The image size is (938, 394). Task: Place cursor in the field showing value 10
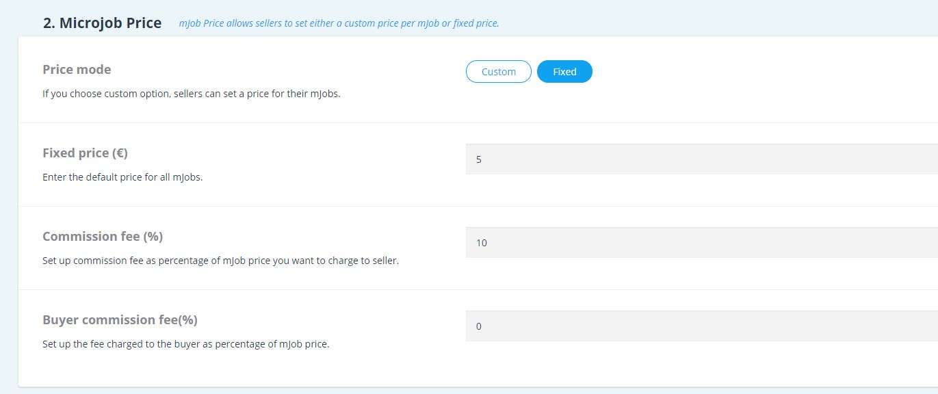(701, 243)
